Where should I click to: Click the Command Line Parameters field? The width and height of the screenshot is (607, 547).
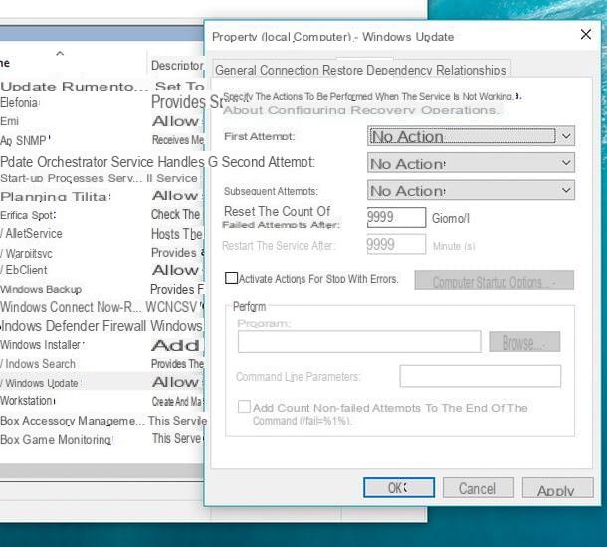[480, 376]
